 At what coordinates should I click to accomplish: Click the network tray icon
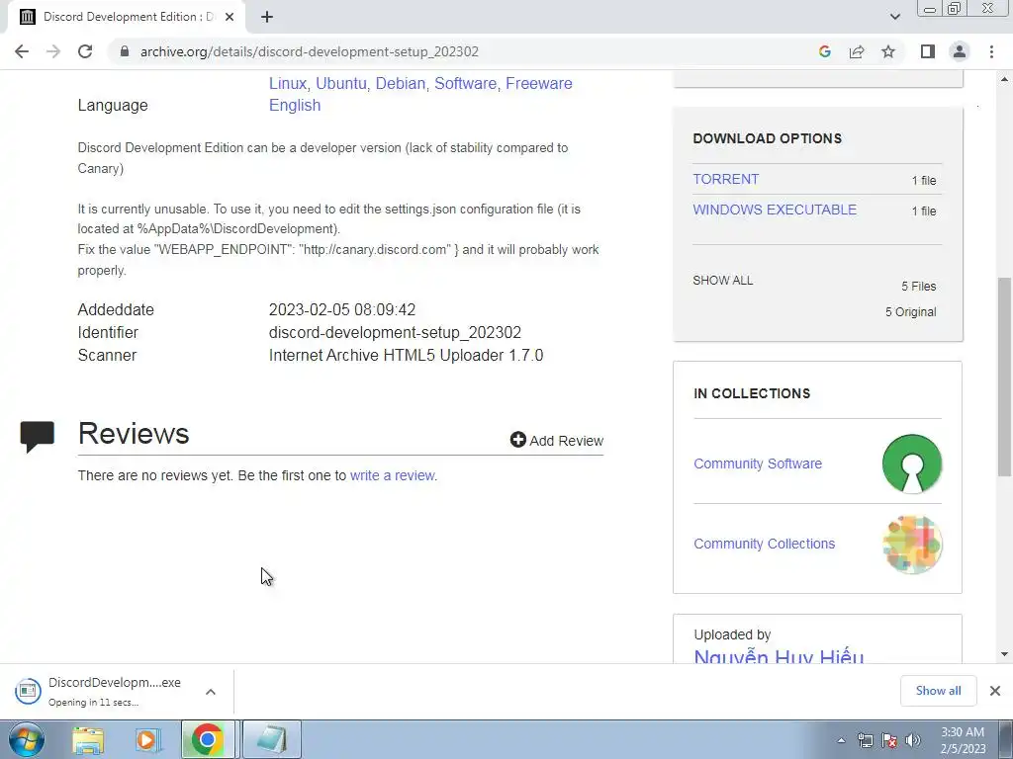865,740
